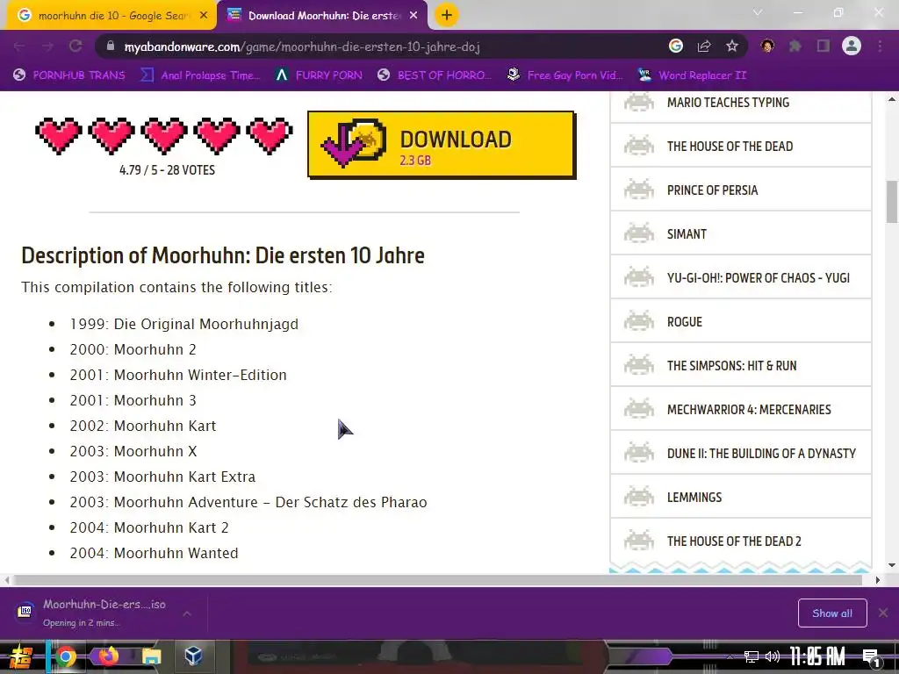Click the share page icon

tap(704, 46)
